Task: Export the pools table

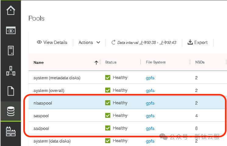Action: [198, 42]
